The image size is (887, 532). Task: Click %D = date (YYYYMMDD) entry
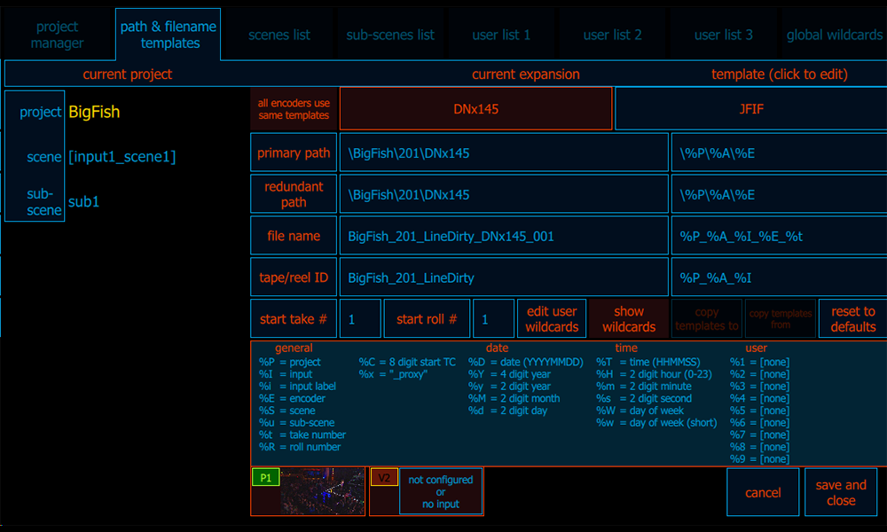(525, 362)
